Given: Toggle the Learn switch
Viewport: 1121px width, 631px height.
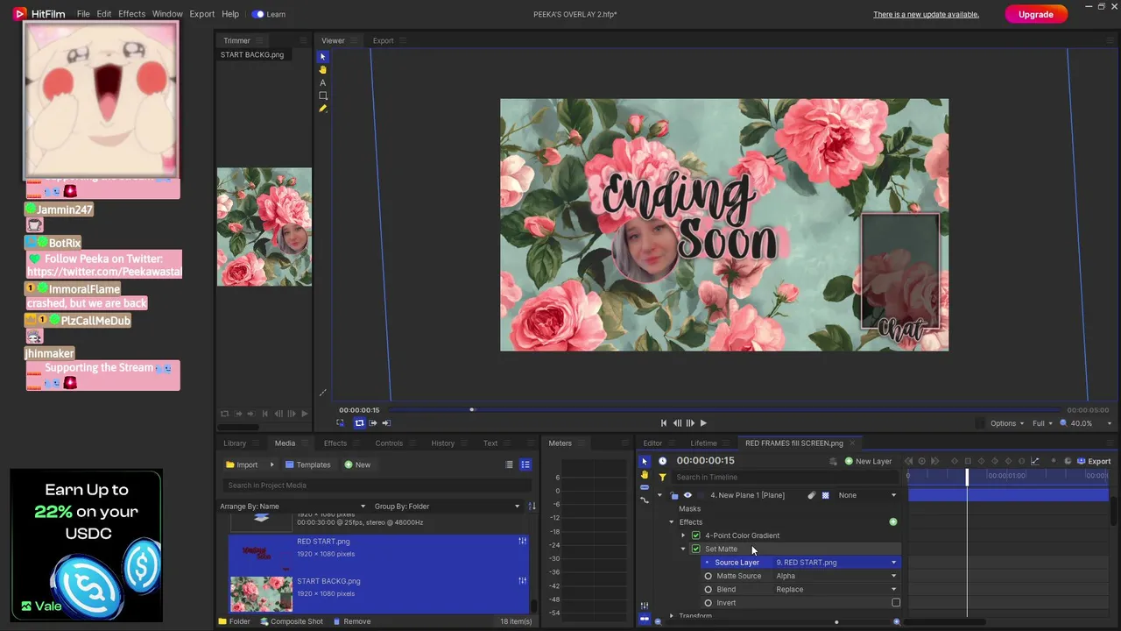Looking at the screenshot, I should (257, 14).
